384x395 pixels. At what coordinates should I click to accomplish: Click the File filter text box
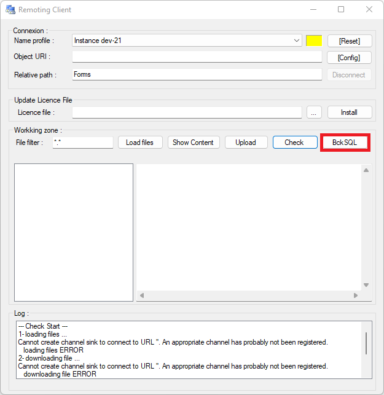[83, 143]
